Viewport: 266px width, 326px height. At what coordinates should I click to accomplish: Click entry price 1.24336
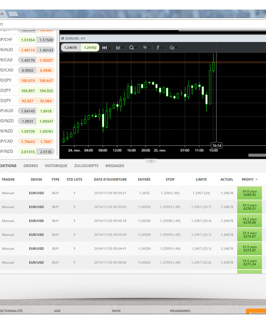144,221
